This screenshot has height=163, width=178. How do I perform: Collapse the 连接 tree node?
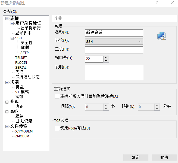[x=7, y=19]
